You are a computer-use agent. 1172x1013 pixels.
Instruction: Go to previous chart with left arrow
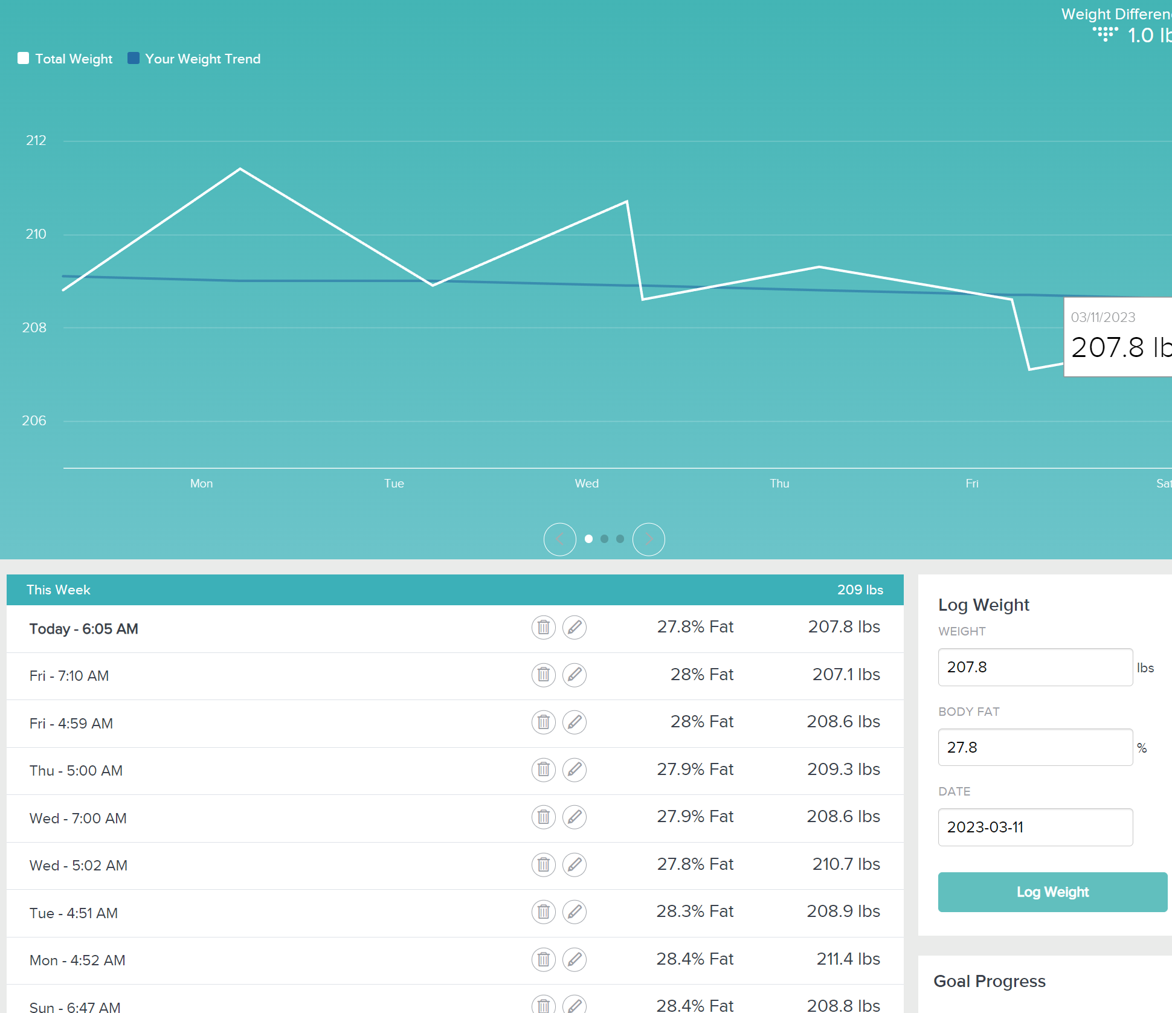point(559,539)
